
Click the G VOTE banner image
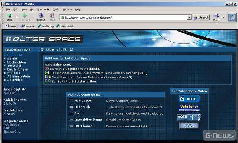pos(189,99)
